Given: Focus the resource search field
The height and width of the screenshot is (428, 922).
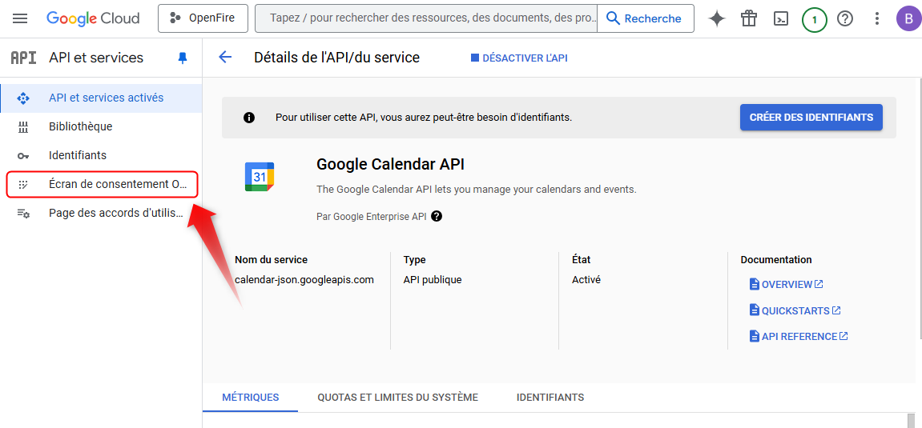Looking at the screenshot, I should (425, 18).
